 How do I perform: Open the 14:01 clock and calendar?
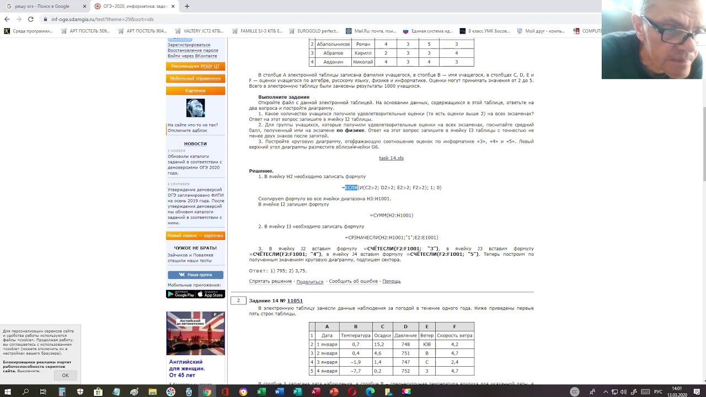[x=677, y=391]
